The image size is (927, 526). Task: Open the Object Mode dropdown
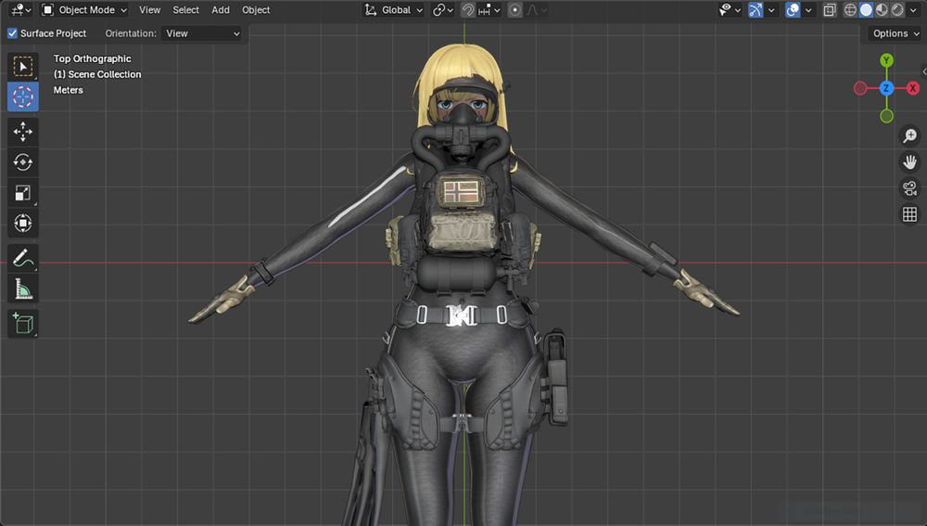pyautogui.click(x=84, y=10)
